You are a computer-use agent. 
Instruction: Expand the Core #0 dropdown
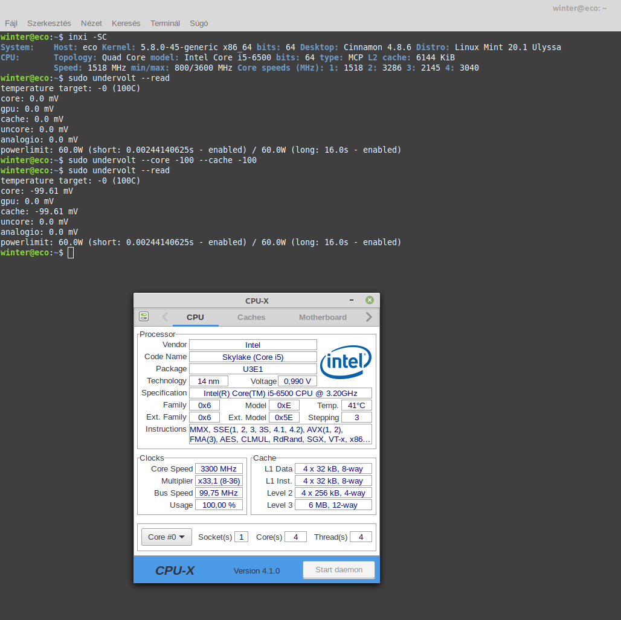click(x=166, y=537)
